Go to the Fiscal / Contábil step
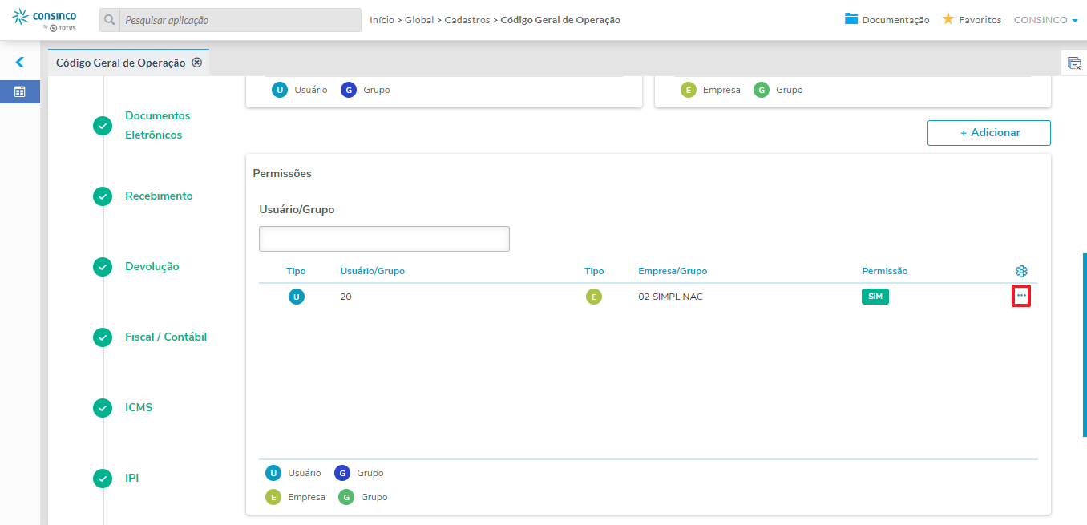Screen dimensions: 1087x525 165,337
